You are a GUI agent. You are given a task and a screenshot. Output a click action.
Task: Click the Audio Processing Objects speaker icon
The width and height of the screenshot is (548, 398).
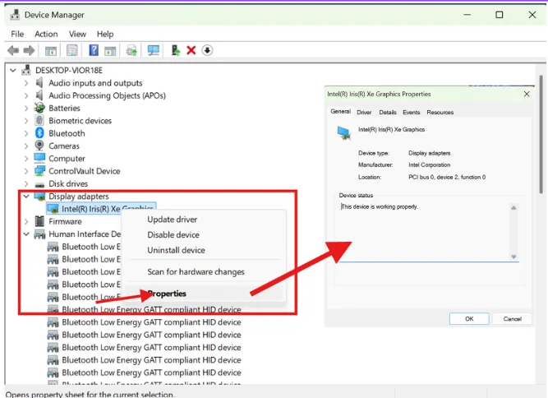click(x=39, y=95)
